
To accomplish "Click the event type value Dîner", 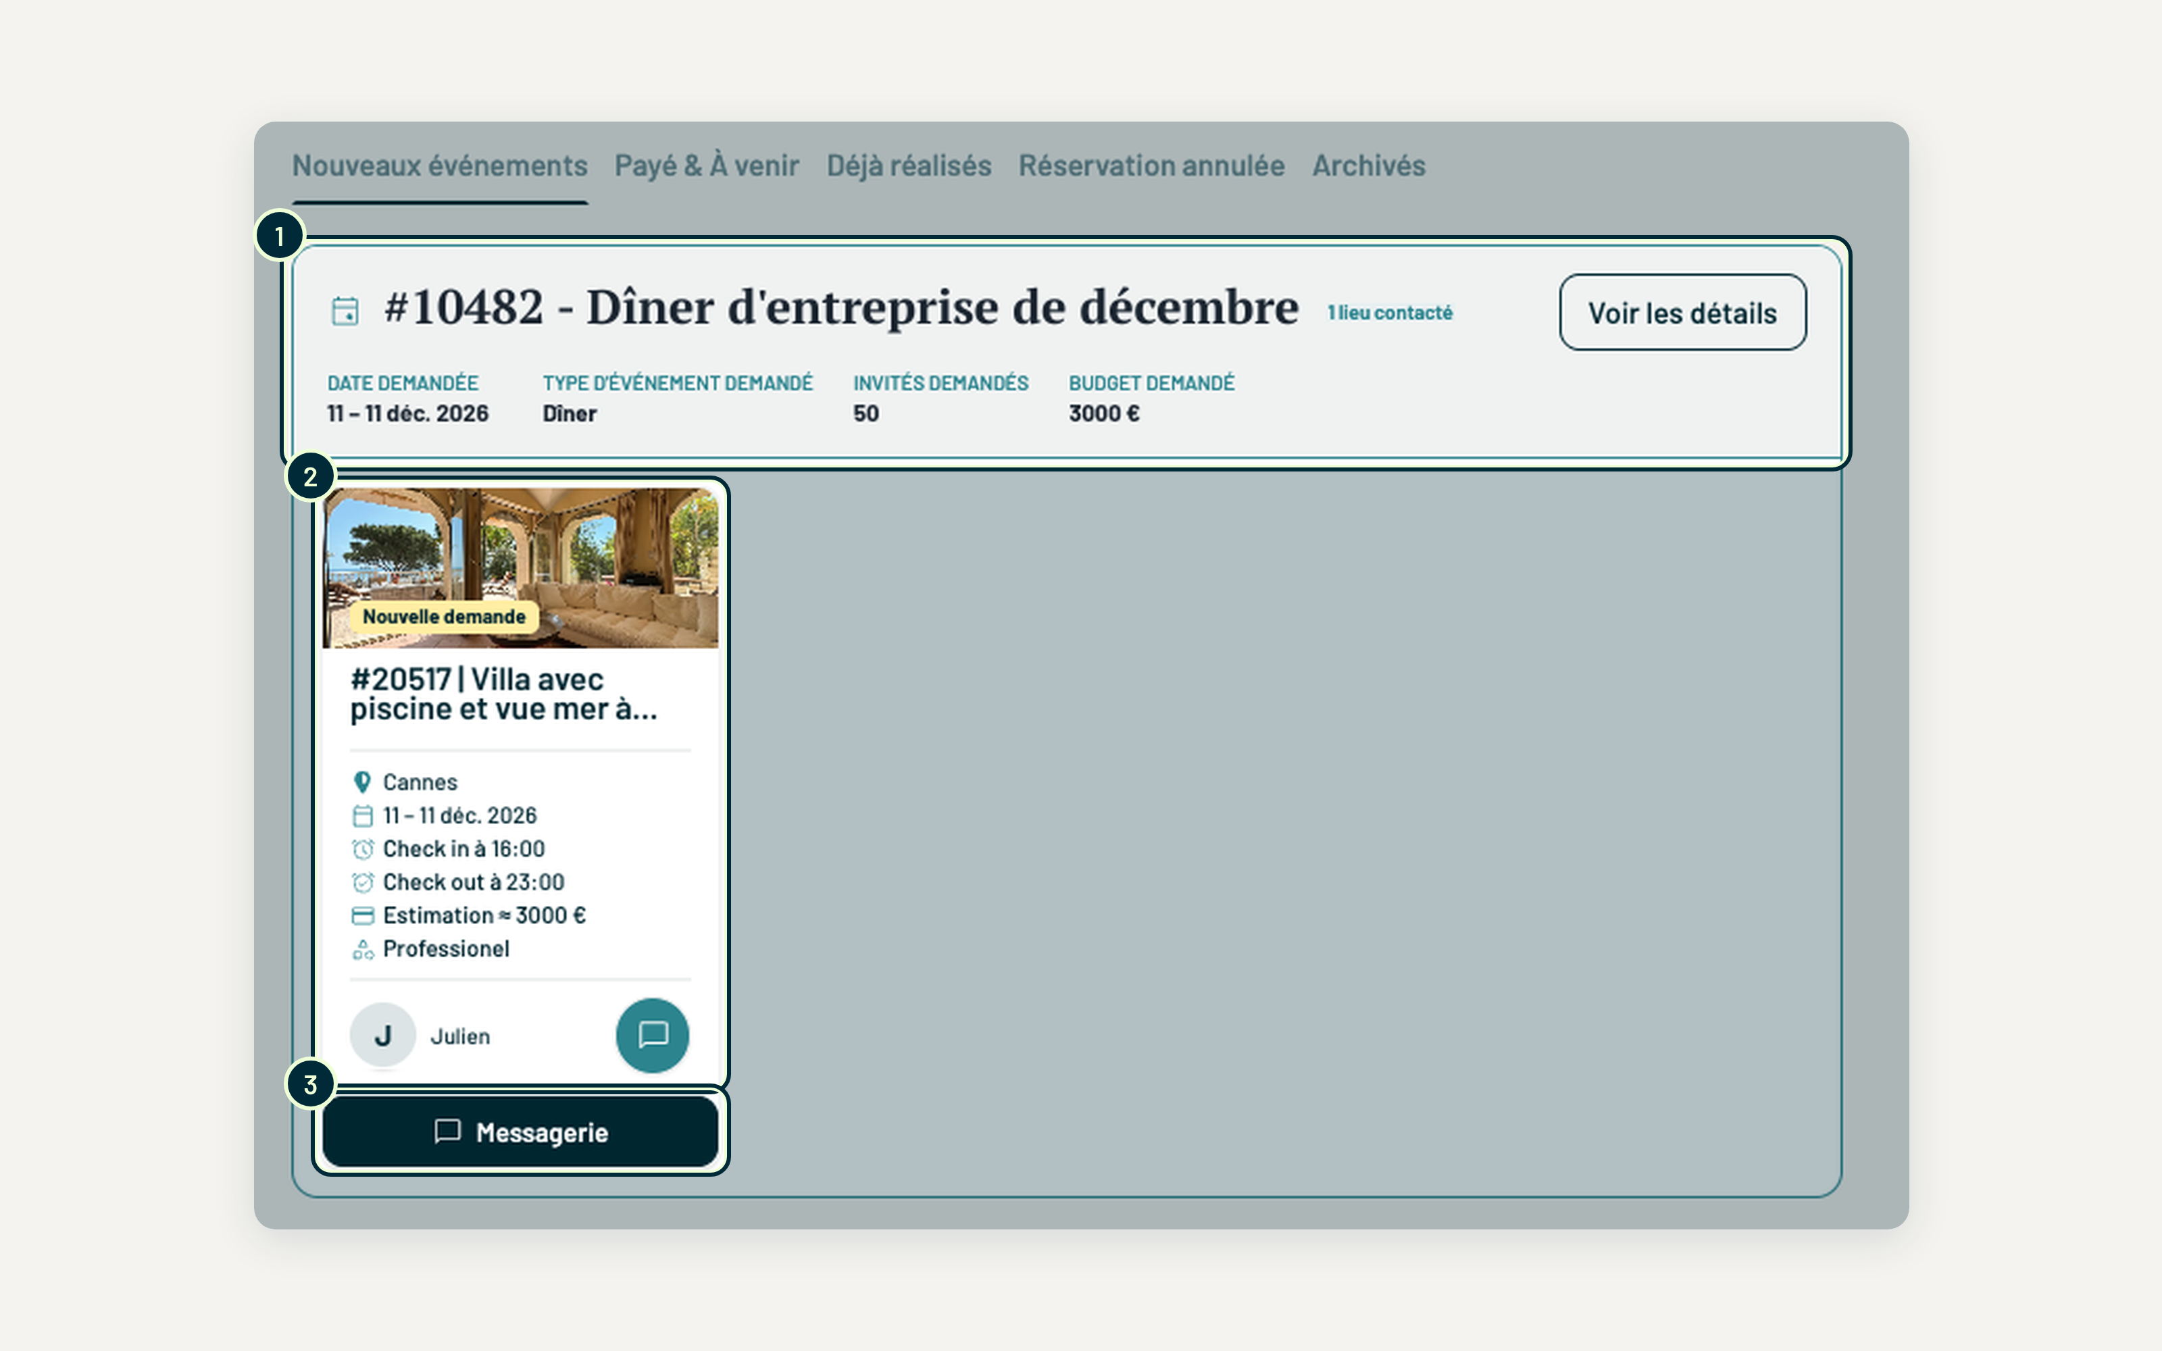I will pos(569,413).
